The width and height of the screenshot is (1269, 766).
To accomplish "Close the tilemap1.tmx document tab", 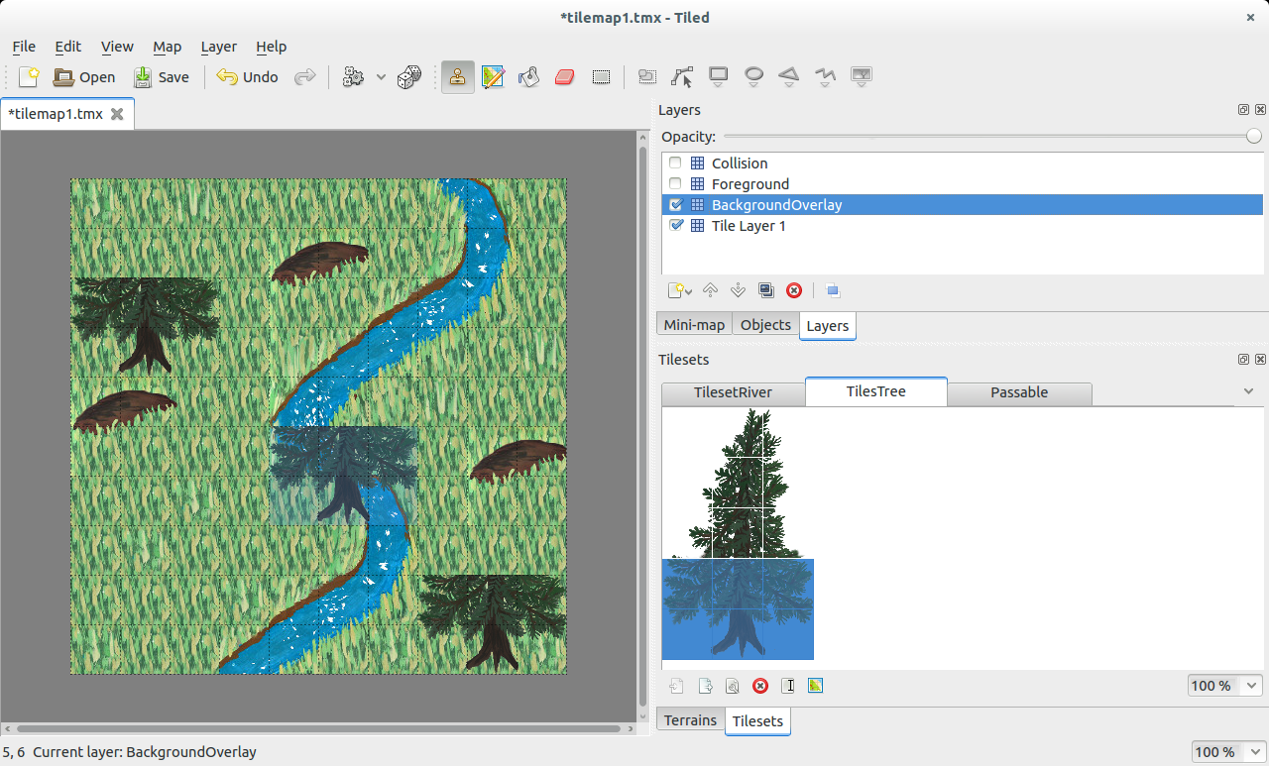I will coord(117,114).
